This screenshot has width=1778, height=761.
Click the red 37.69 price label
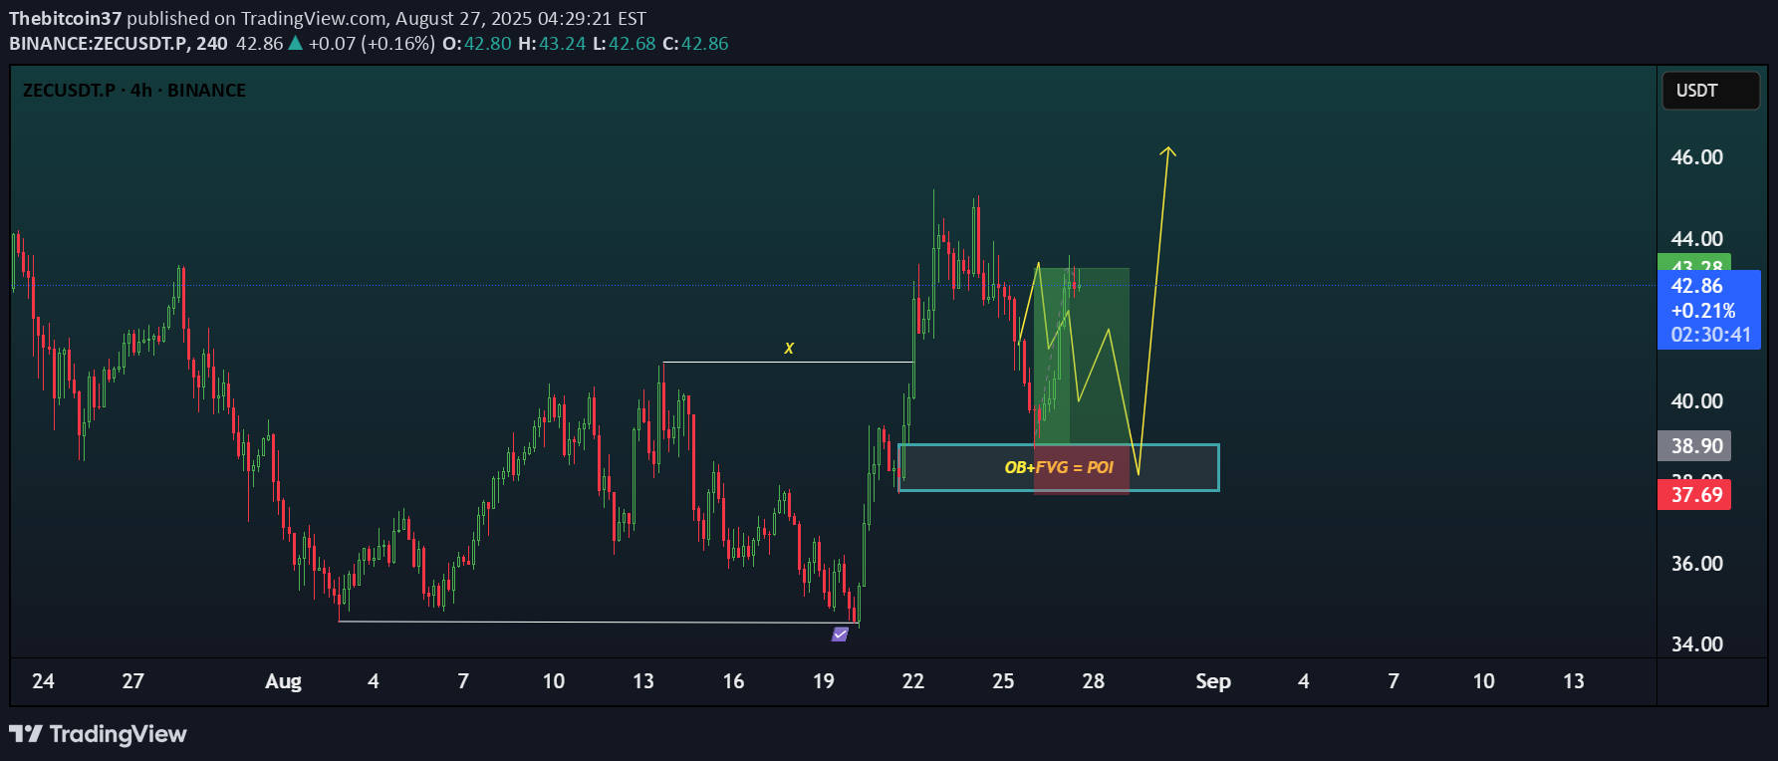click(1694, 495)
